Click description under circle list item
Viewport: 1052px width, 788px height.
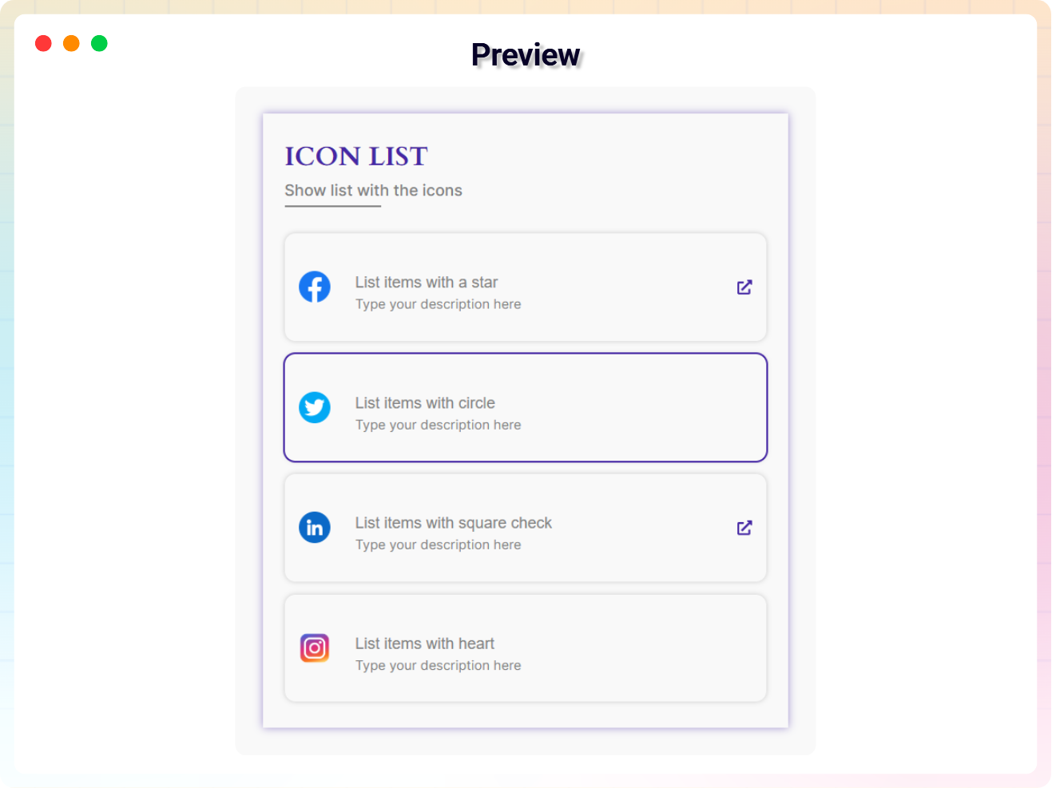point(438,425)
